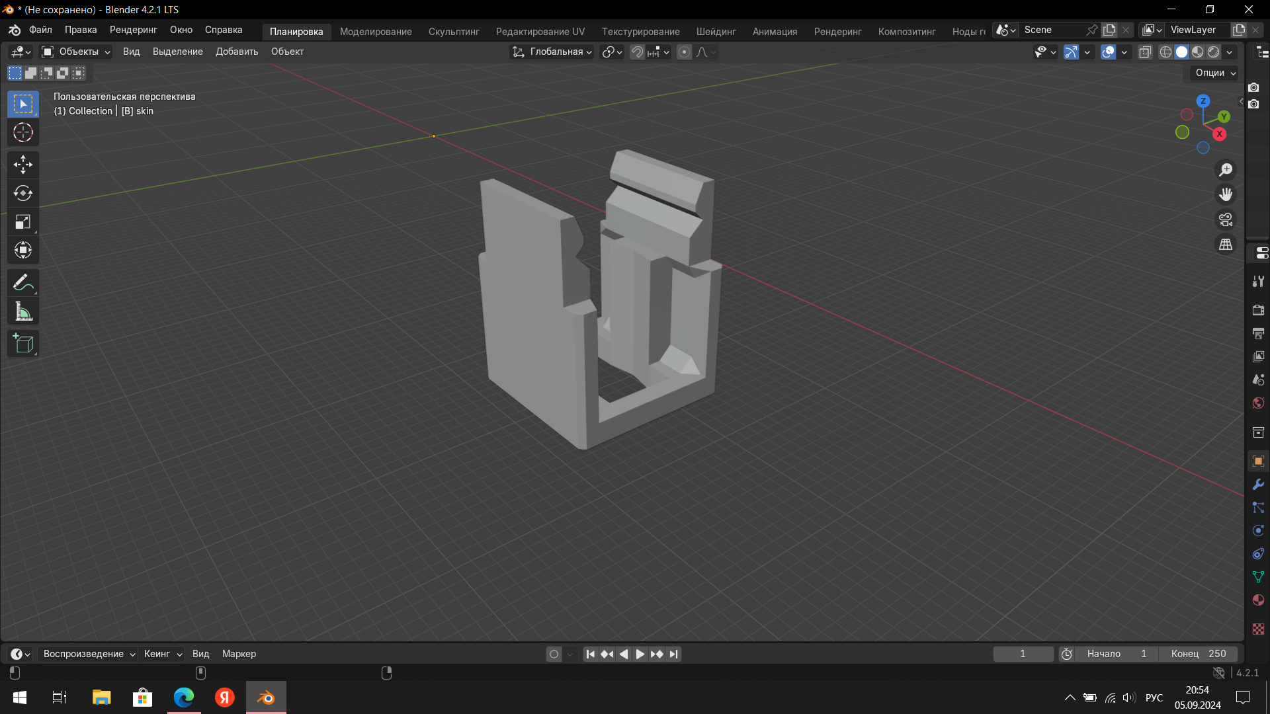Viewport: 1270px width, 714px height.
Task: Open the Modifiers wrench properties tab
Action: pyautogui.click(x=1258, y=485)
